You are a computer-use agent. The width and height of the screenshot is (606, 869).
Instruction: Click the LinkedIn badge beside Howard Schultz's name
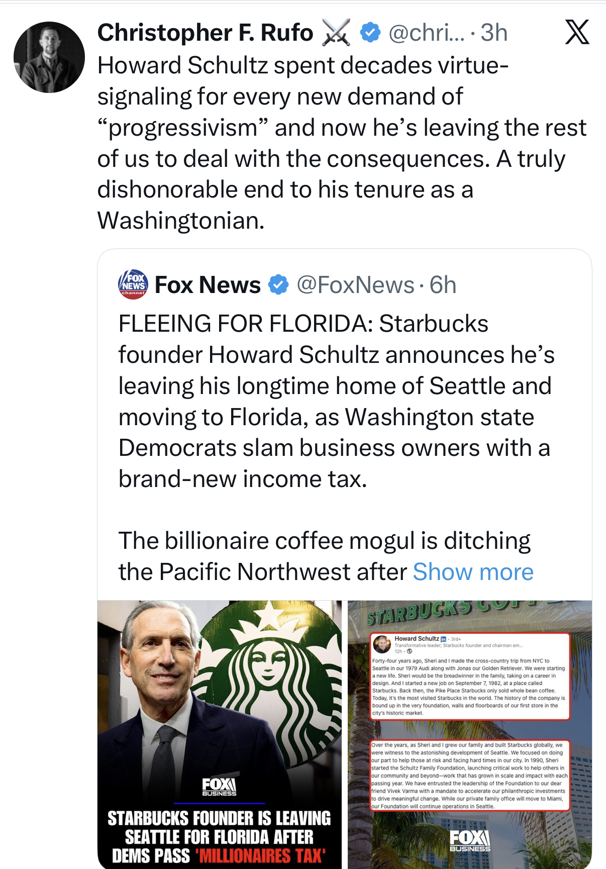[x=443, y=639]
